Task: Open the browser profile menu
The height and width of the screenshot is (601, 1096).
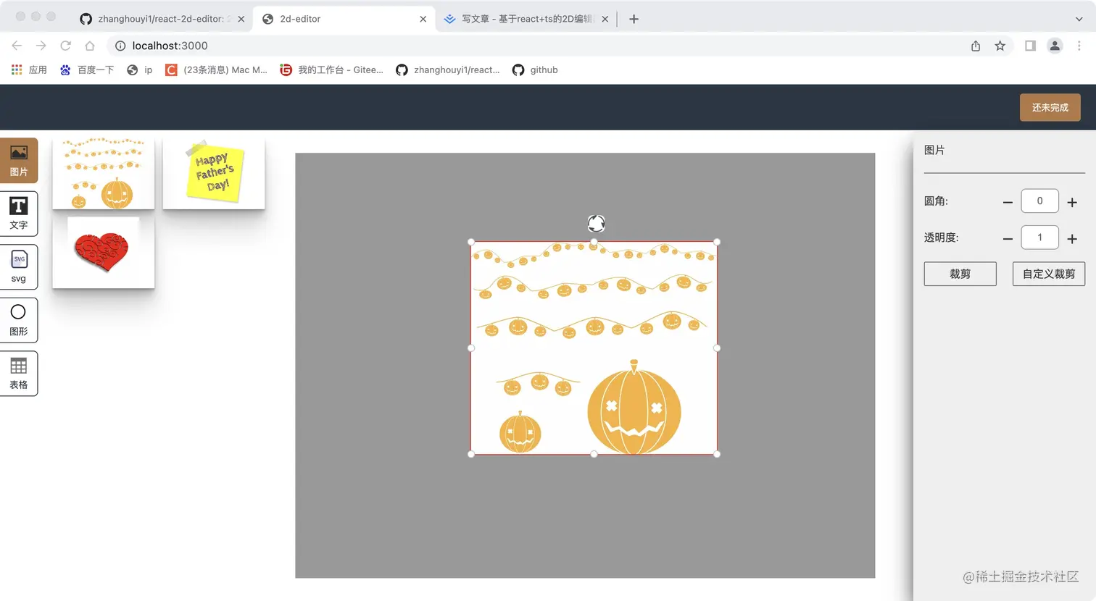Action: click(x=1055, y=46)
